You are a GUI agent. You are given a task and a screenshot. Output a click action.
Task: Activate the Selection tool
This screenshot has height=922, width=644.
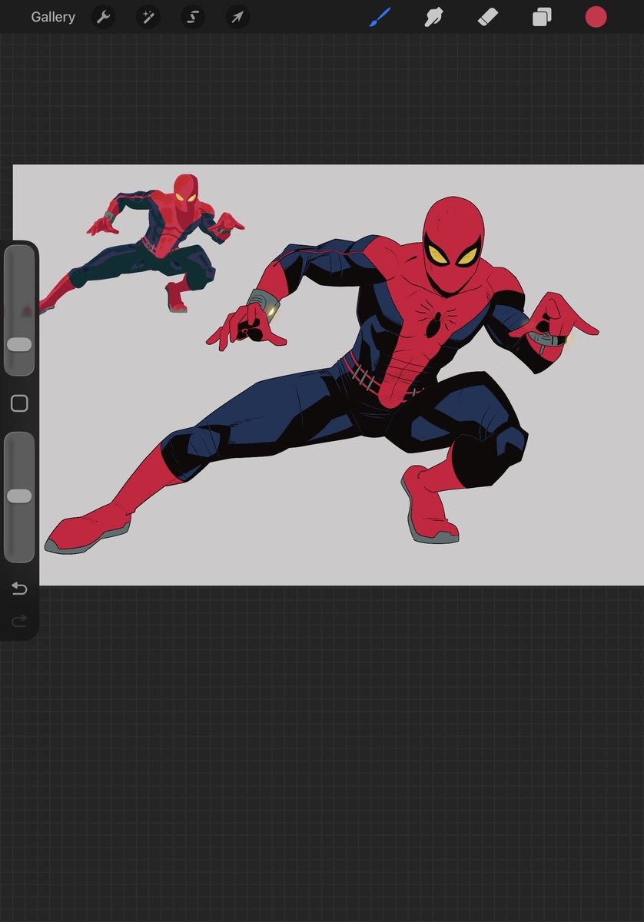coord(193,17)
